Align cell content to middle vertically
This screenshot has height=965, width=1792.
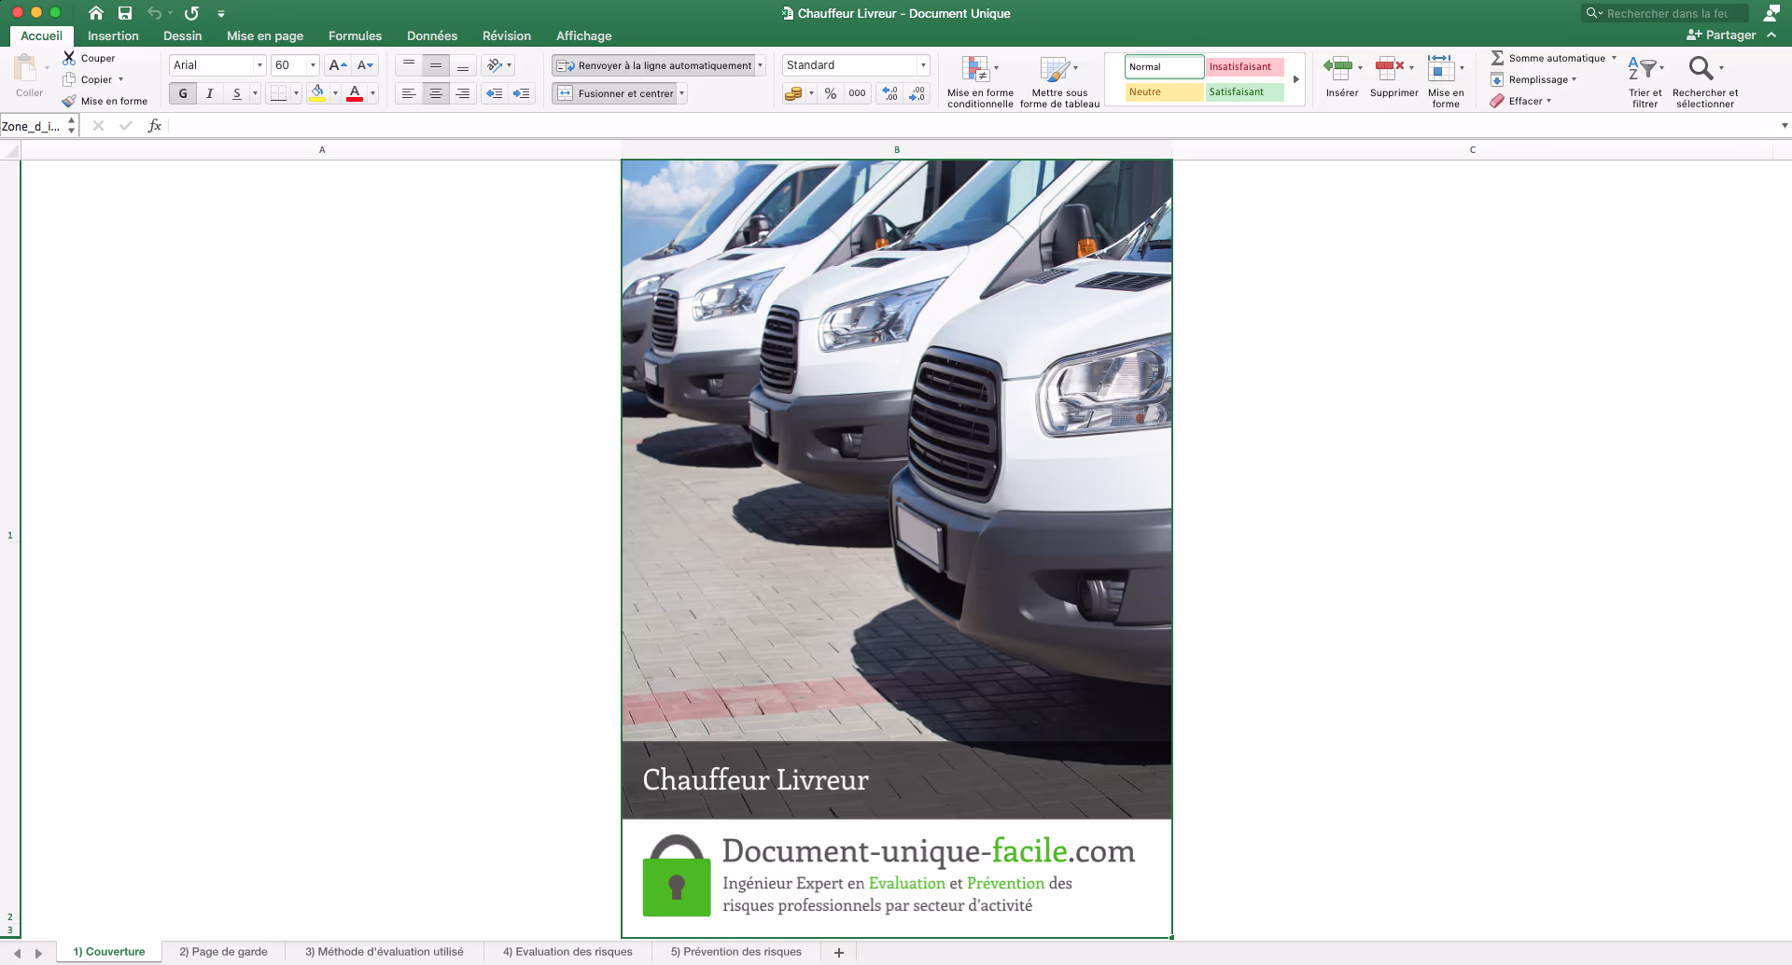pos(436,65)
